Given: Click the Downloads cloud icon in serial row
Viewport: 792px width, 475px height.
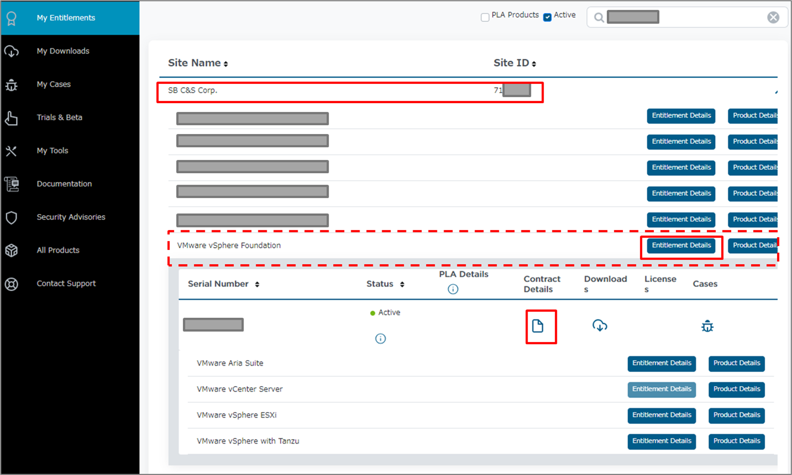Looking at the screenshot, I should pyautogui.click(x=600, y=325).
